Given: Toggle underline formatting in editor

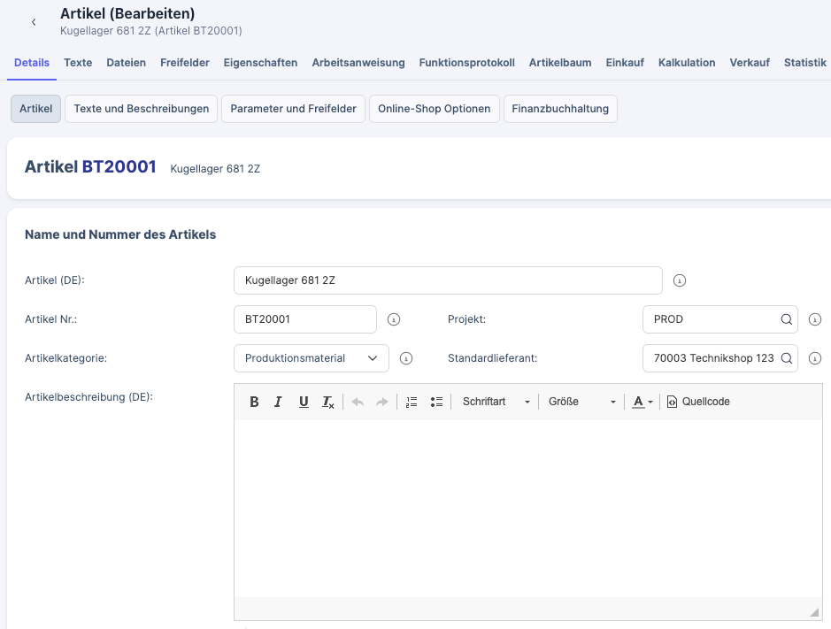Looking at the screenshot, I should point(304,402).
